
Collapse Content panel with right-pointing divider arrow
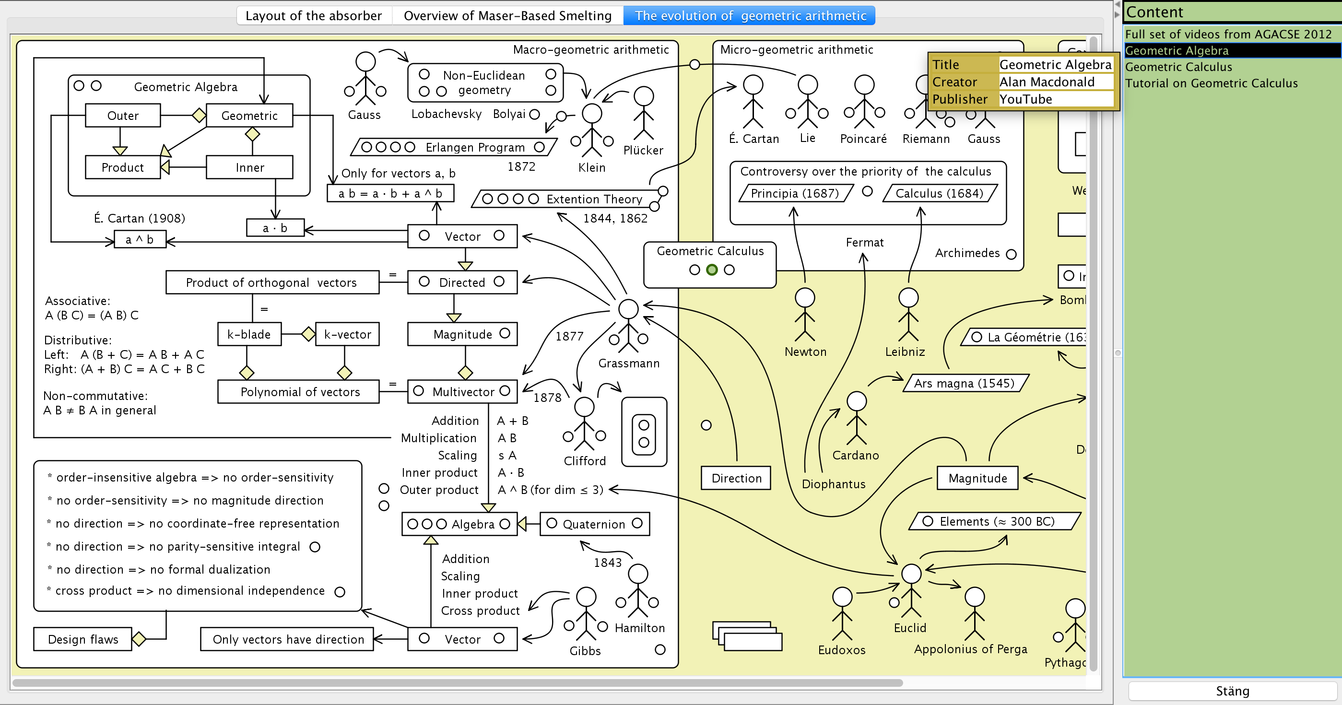(x=1117, y=14)
